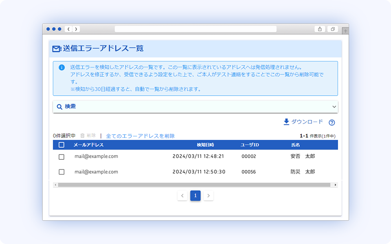The height and width of the screenshot is (244, 391).
Task: Click the horizontal scrollbar below the table
Action: pos(195,184)
